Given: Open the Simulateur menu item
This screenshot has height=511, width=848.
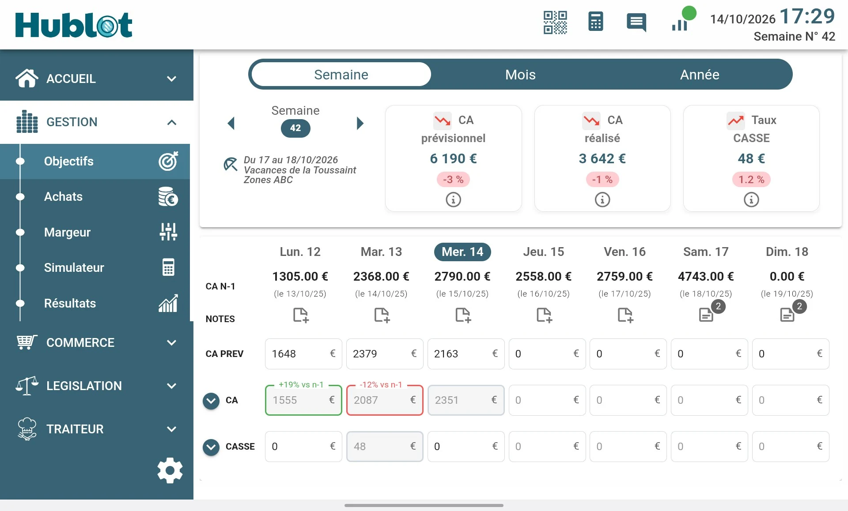Looking at the screenshot, I should (95, 268).
